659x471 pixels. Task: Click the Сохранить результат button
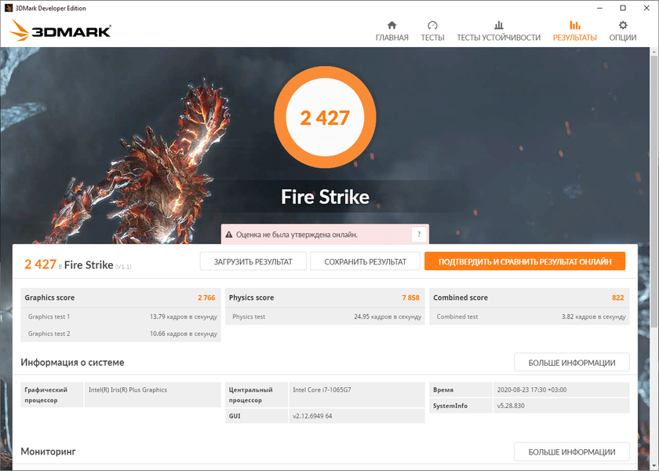pos(366,261)
